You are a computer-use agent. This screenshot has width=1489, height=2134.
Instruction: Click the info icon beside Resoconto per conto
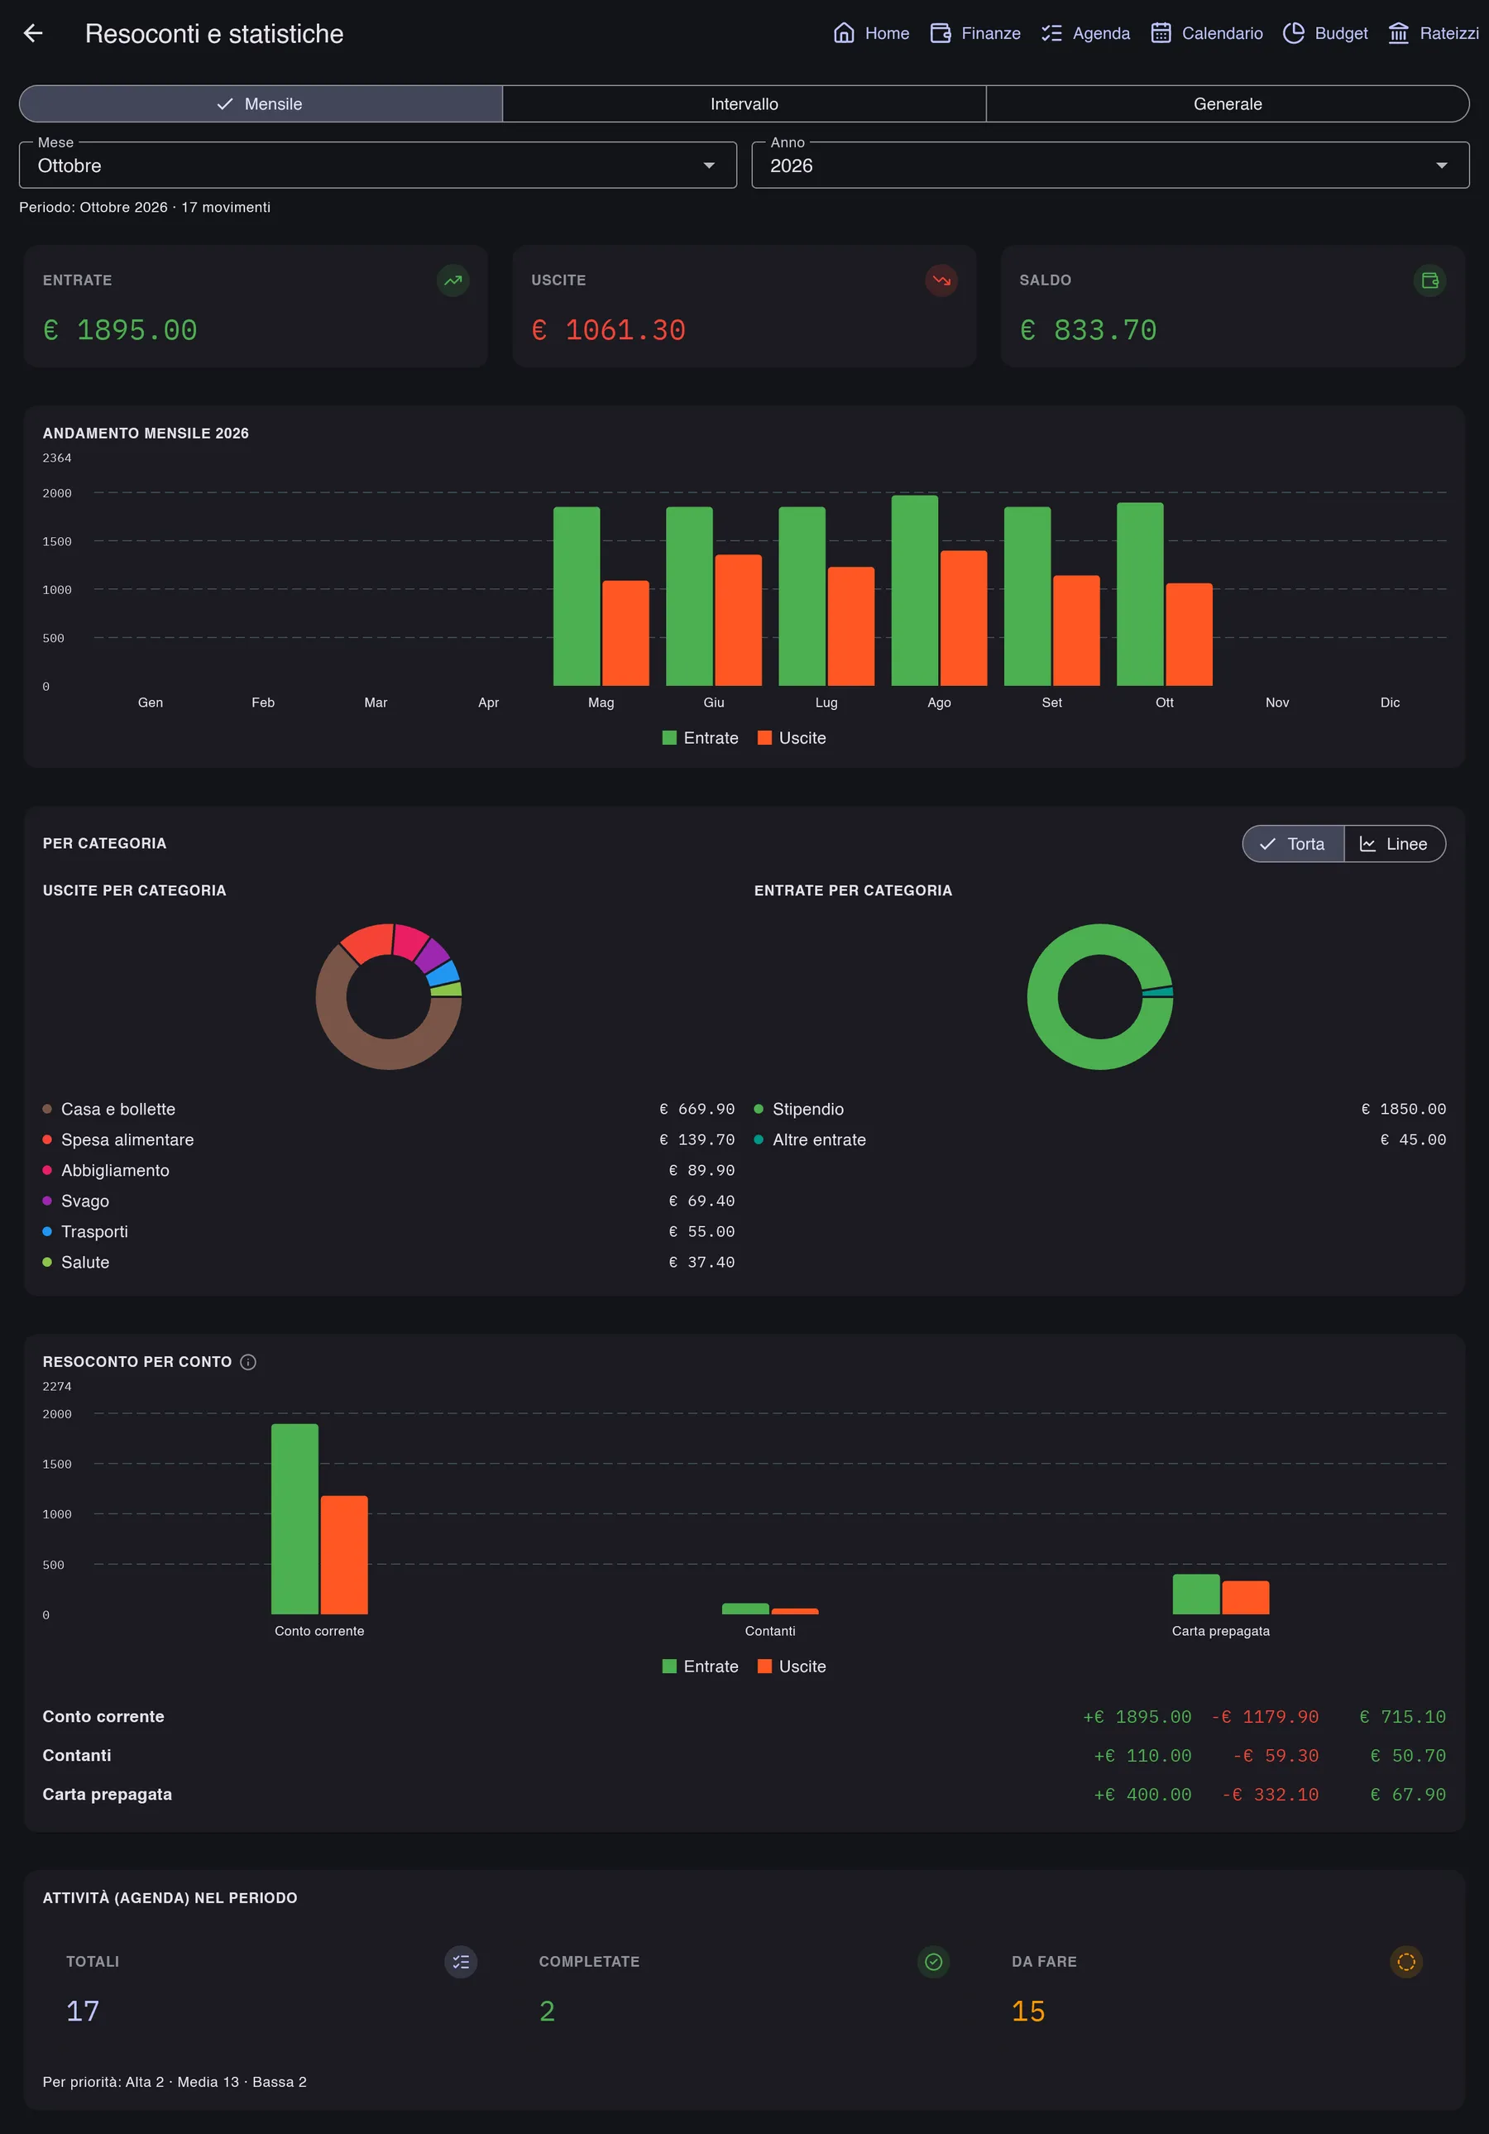pos(248,1362)
